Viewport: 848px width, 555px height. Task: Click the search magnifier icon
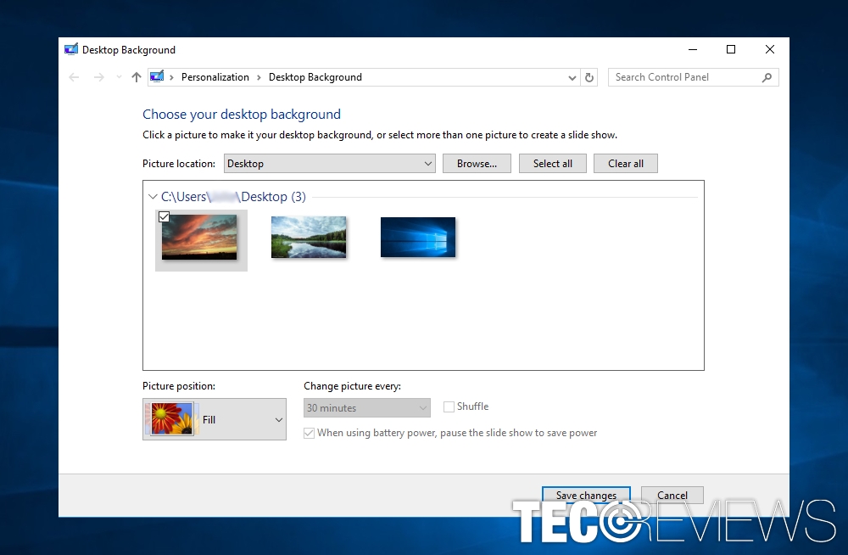pos(767,77)
